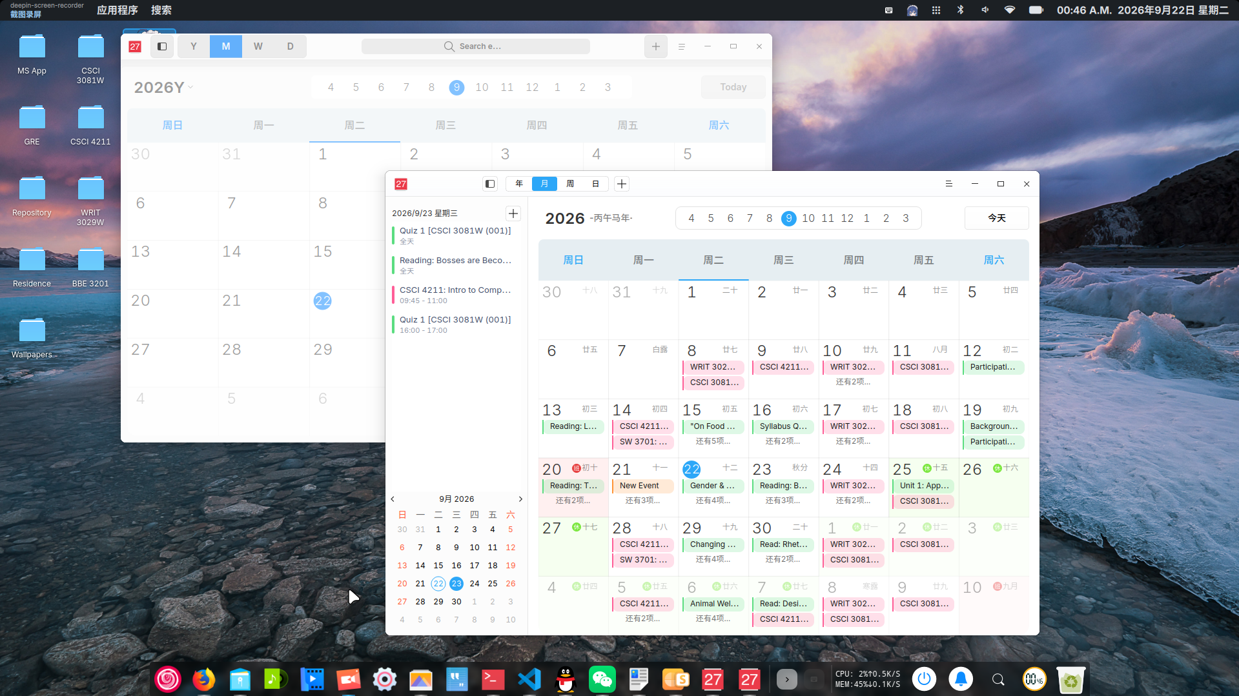1239x696 pixels.
Task: Go to next month in mini calendar
Action: (x=520, y=499)
